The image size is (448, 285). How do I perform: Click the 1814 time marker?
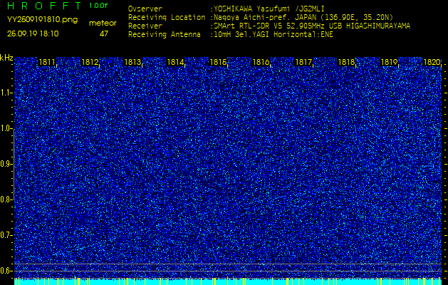(175, 62)
